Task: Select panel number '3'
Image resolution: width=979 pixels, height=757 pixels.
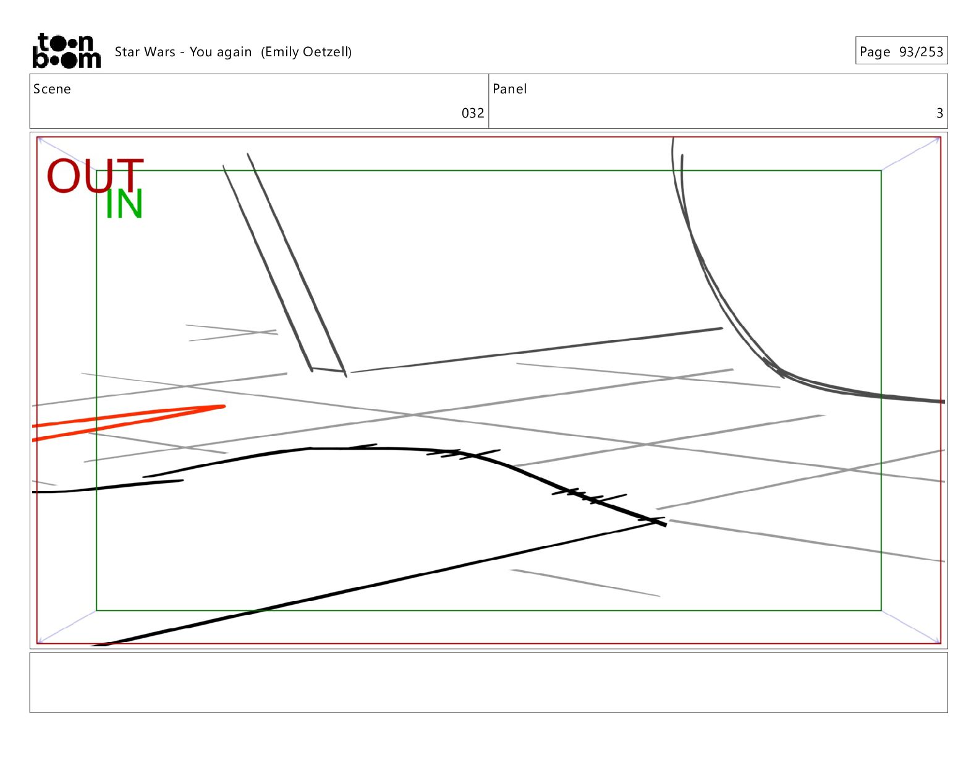Action: click(939, 113)
